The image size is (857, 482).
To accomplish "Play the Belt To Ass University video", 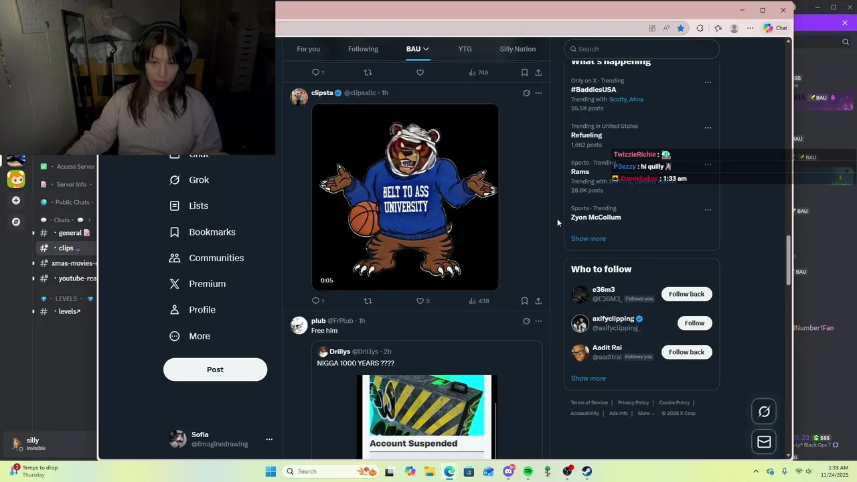I will point(405,197).
